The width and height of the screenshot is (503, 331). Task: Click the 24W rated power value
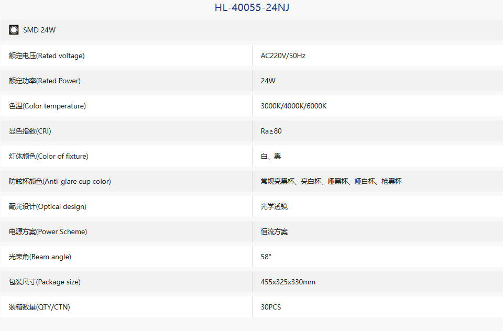(268, 81)
